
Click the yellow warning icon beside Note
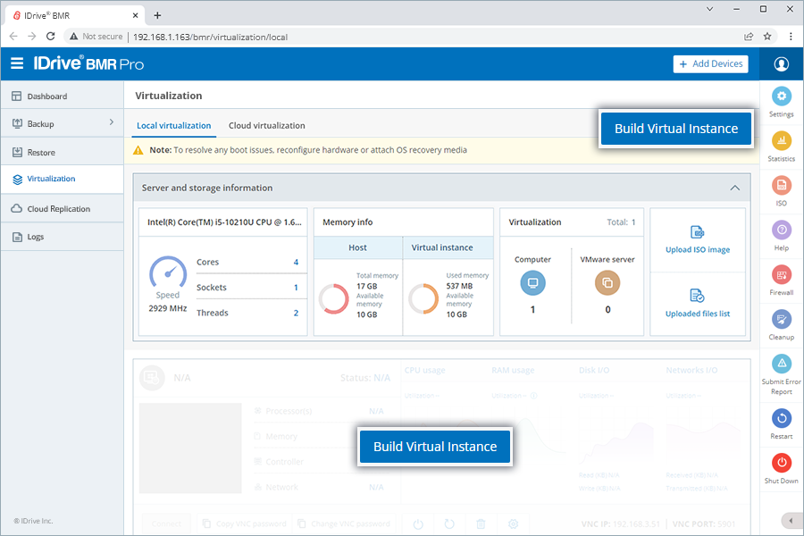pos(138,150)
